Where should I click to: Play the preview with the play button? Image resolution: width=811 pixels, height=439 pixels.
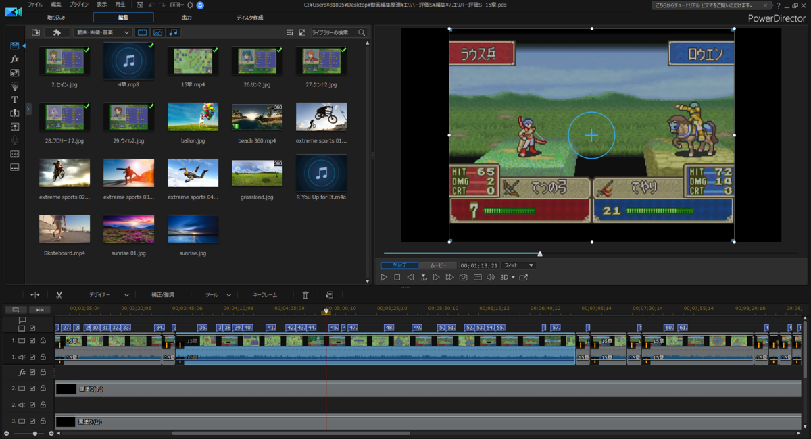click(384, 277)
